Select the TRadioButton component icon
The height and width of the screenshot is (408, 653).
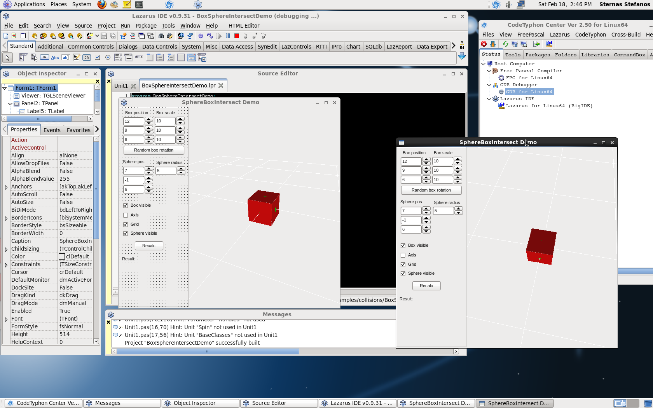(x=108, y=58)
